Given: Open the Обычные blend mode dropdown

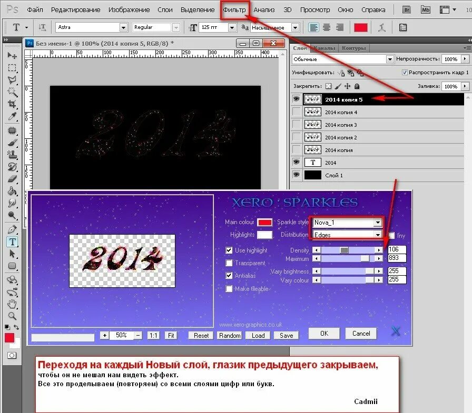Looking at the screenshot, I should pos(390,59).
